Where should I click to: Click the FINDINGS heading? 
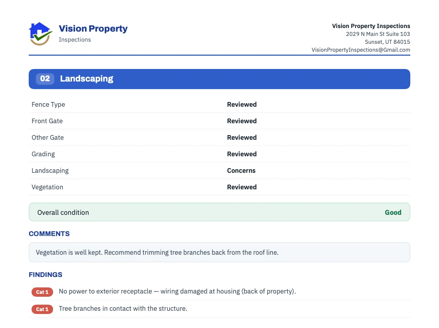(46, 275)
